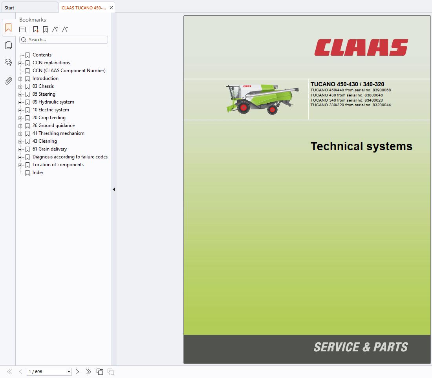Viewport: 432px width, 378px height.
Task: Click the bookmark icon beside Index
Action: point(27,173)
